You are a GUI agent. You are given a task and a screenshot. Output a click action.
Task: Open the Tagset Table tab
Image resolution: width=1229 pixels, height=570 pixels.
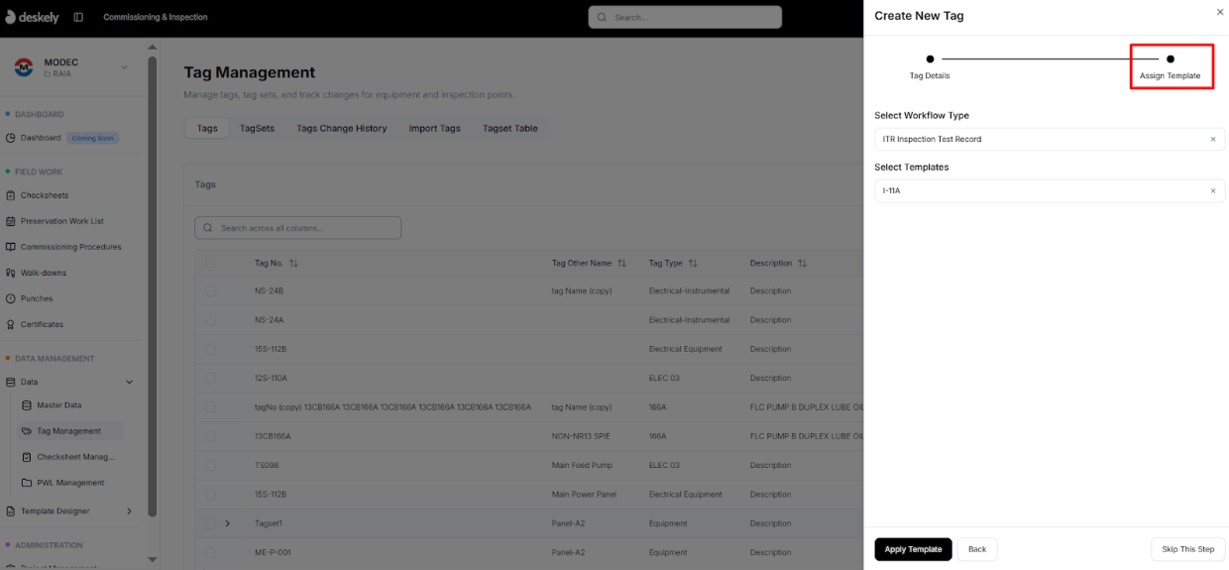tap(510, 129)
